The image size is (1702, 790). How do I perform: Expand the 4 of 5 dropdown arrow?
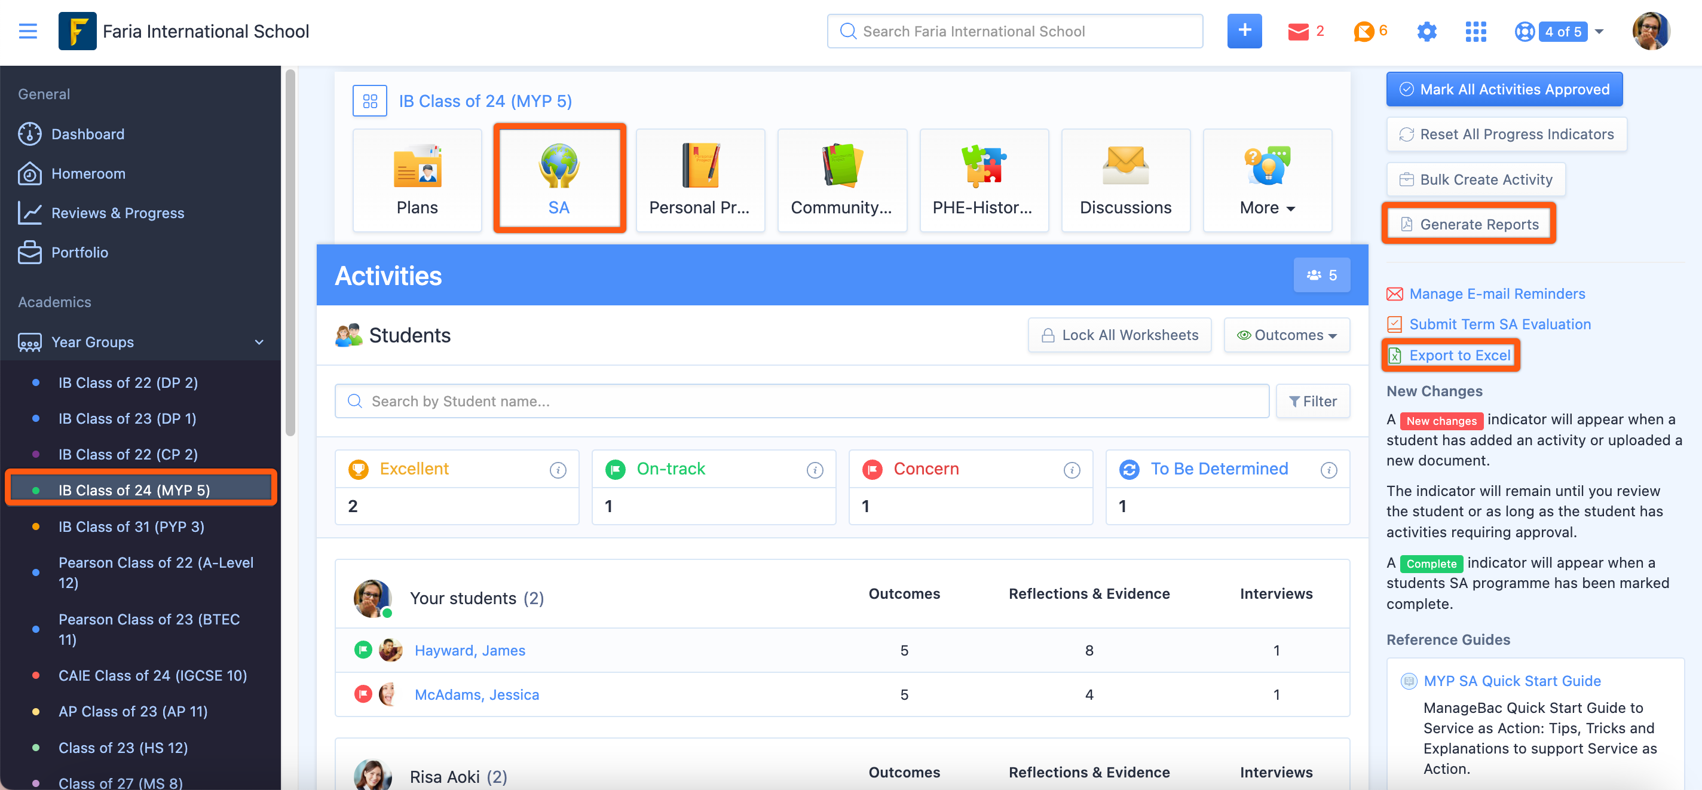point(1599,31)
